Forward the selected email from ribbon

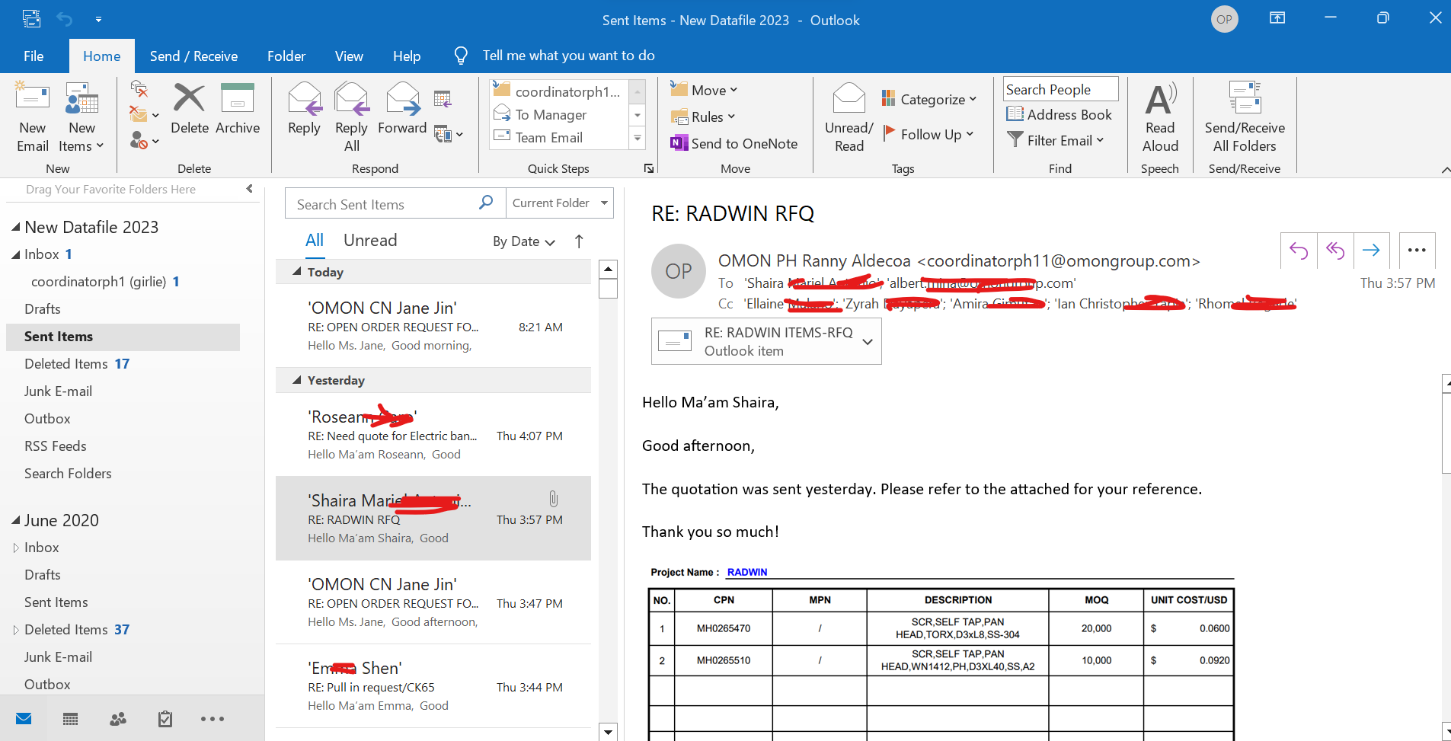(402, 109)
